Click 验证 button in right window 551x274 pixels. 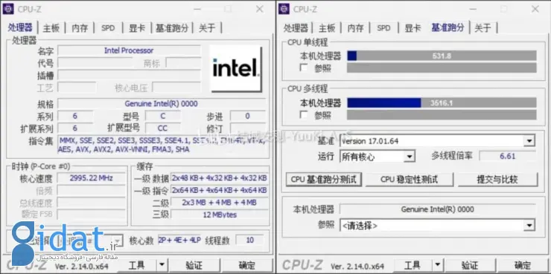pos(470,265)
